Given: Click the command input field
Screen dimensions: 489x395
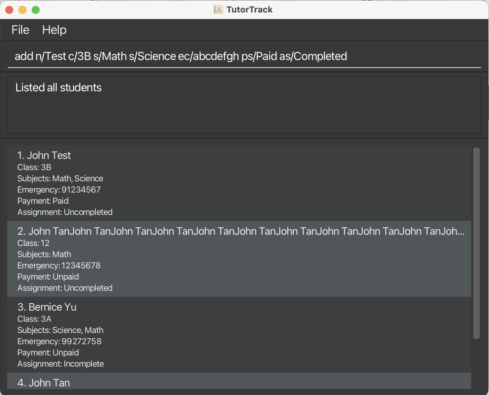Looking at the screenshot, I should 244,56.
